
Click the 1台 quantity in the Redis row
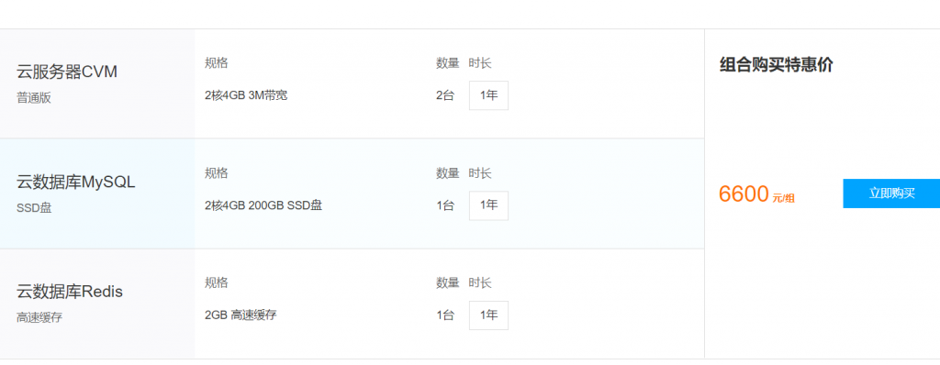(445, 315)
